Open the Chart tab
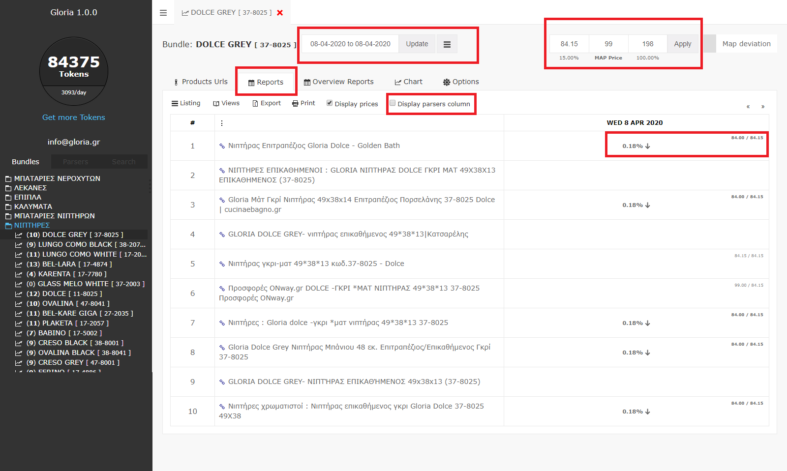The width and height of the screenshot is (787, 471). click(408, 82)
